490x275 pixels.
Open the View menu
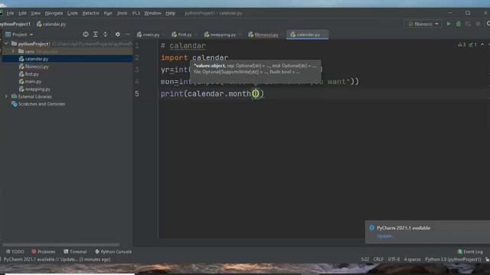coord(36,13)
